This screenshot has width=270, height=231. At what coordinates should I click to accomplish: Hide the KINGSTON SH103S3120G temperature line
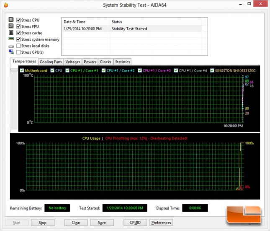212,70
